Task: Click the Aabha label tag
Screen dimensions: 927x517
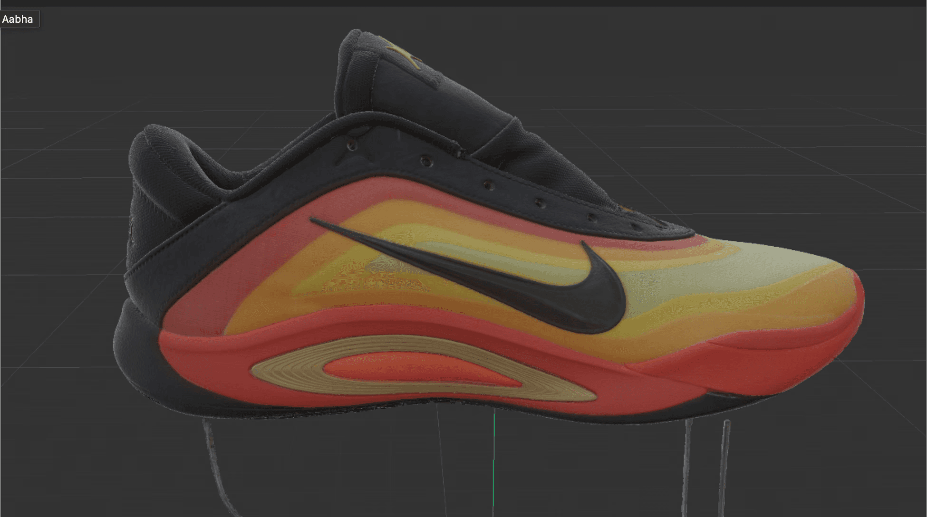Action: [x=19, y=19]
